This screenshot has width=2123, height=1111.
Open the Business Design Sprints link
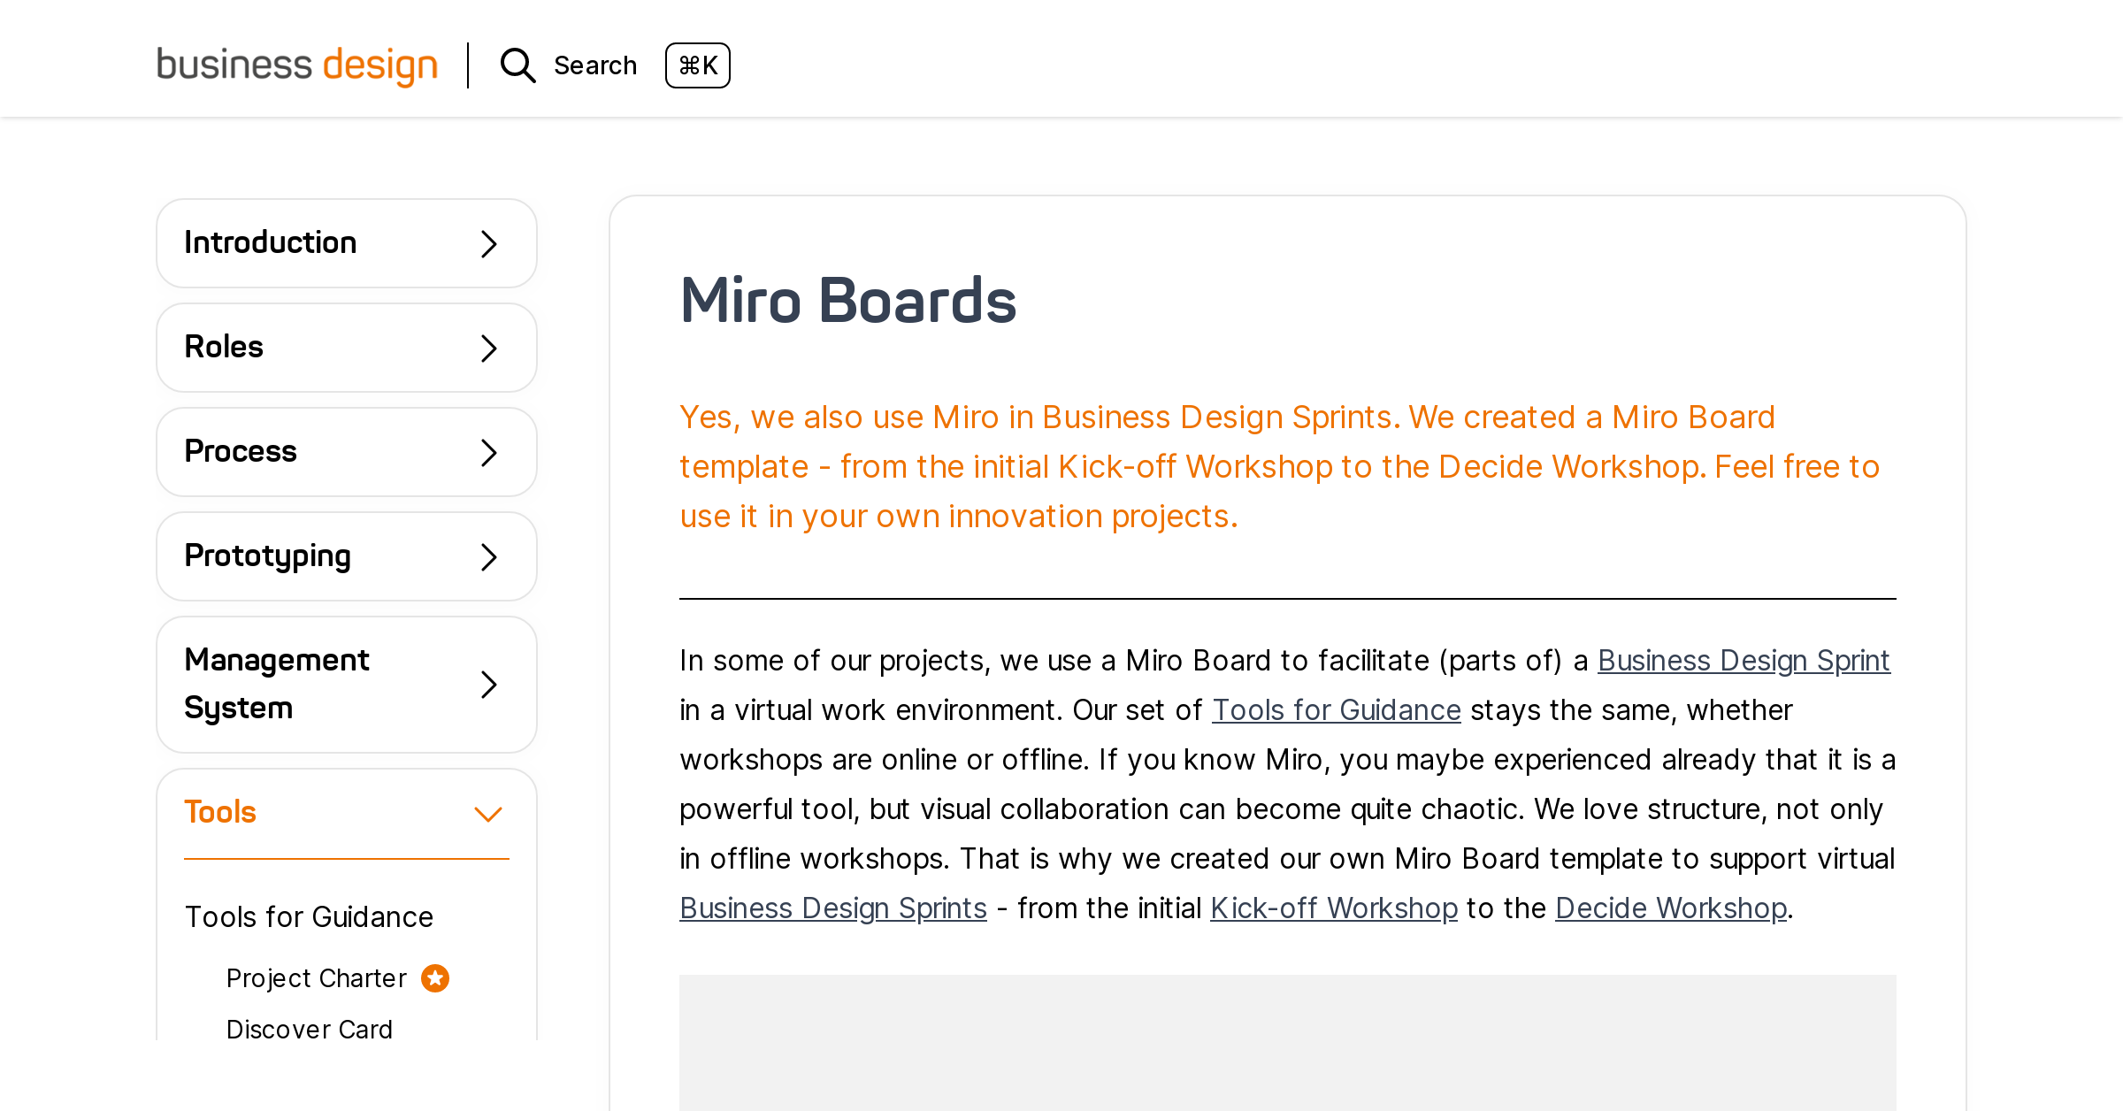(832, 908)
